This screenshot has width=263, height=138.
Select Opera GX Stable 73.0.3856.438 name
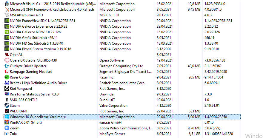[33, 60]
